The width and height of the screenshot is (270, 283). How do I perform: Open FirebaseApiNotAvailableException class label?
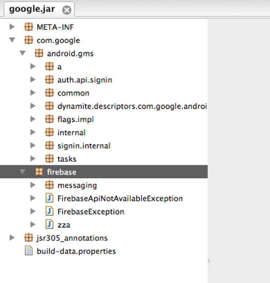click(120, 199)
